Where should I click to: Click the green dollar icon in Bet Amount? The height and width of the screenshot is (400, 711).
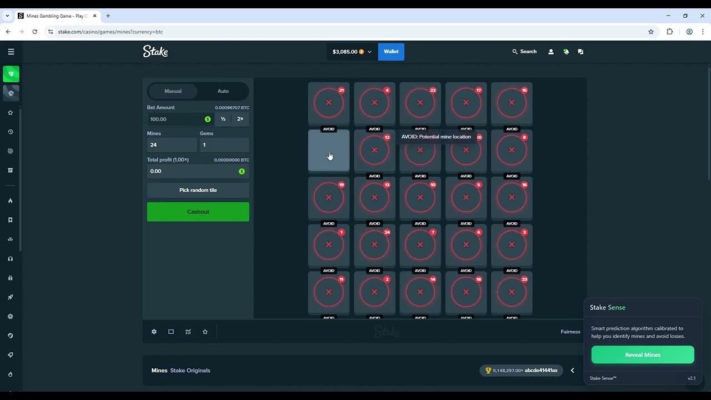[x=208, y=119]
